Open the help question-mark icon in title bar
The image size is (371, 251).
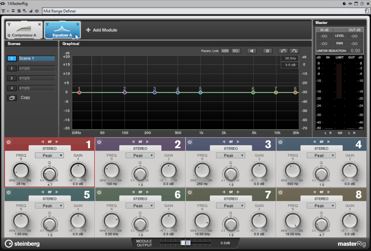[x=362, y=3]
